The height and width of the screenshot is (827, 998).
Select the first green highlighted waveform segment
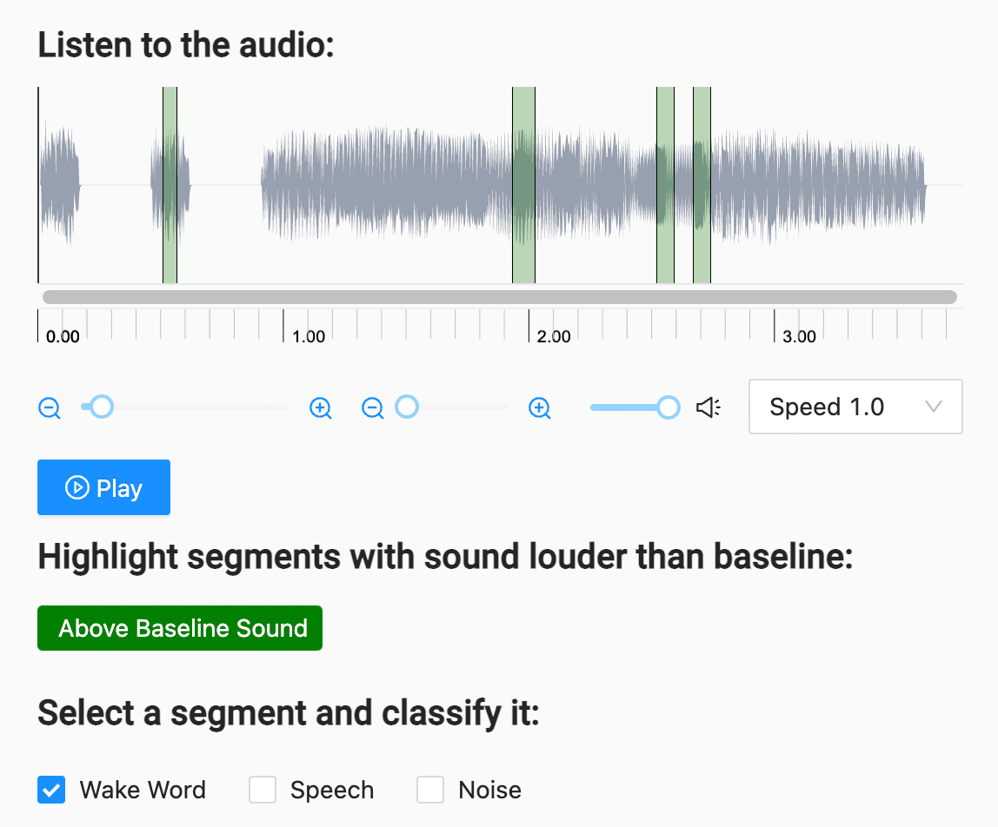[x=170, y=184]
